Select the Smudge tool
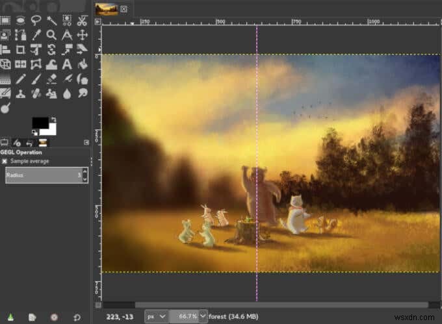Screen dimensions: 442x324 coord(83,93)
